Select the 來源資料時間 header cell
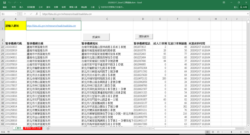Viewport: 250px width, 135px height. 199,43
